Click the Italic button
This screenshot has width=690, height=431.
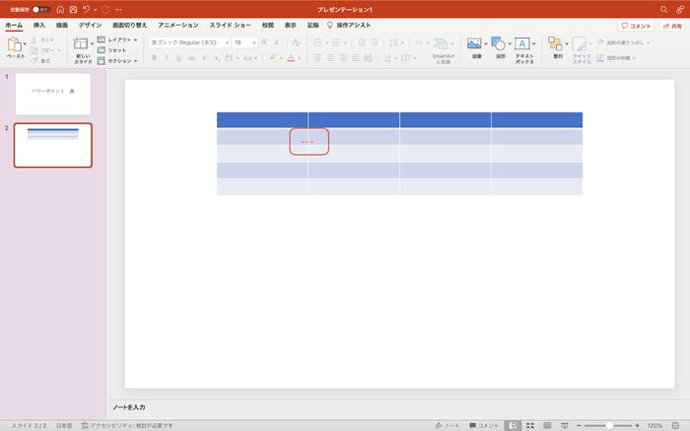pyautogui.click(x=167, y=57)
